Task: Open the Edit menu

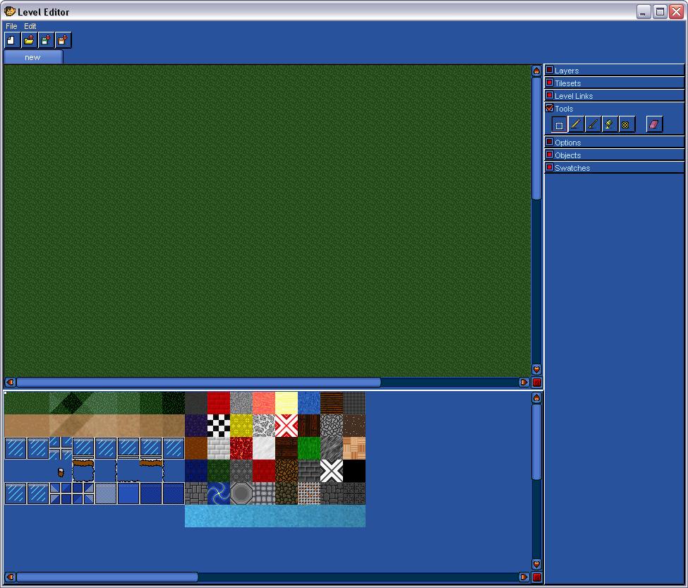Action: coord(30,26)
